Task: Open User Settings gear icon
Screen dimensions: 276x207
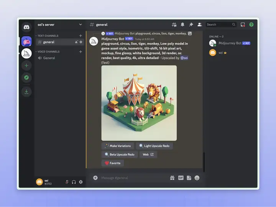Action: (81, 182)
